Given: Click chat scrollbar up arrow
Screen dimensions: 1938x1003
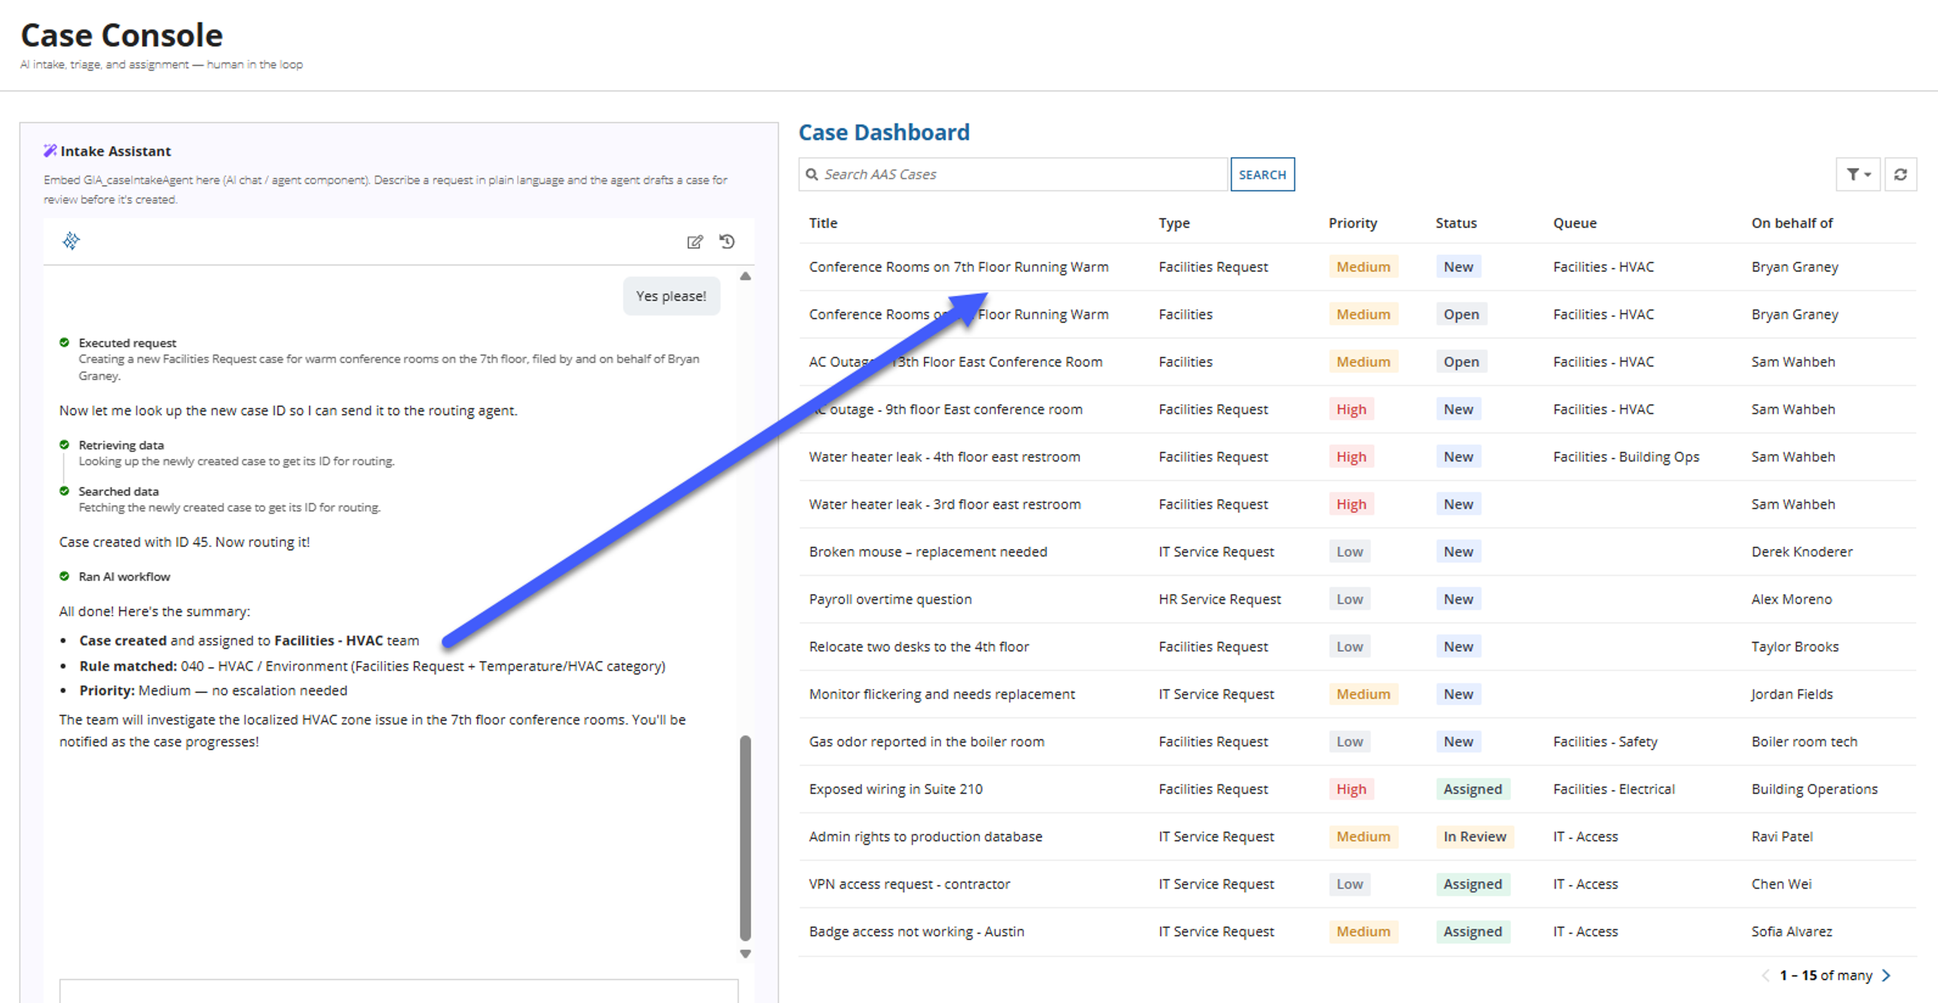Looking at the screenshot, I should click(x=745, y=276).
